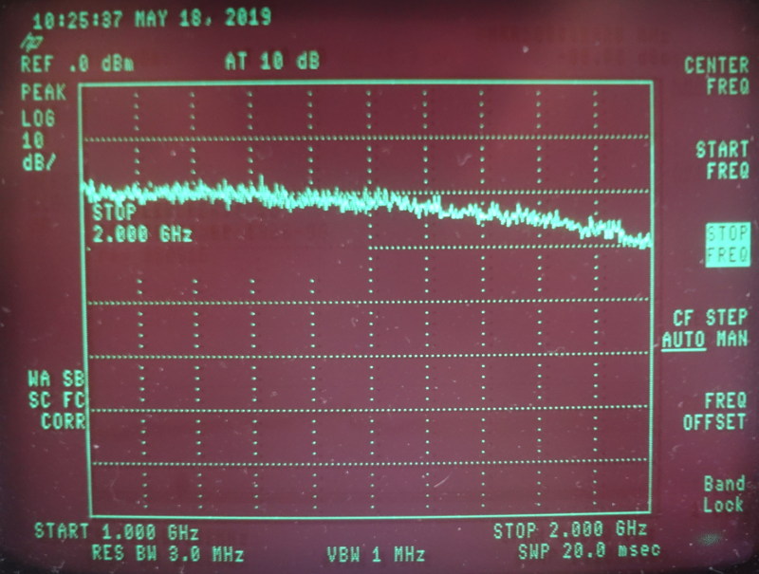759x574 pixels.
Task: Click the AT 10 dB attenuation readout
Action: (271, 62)
